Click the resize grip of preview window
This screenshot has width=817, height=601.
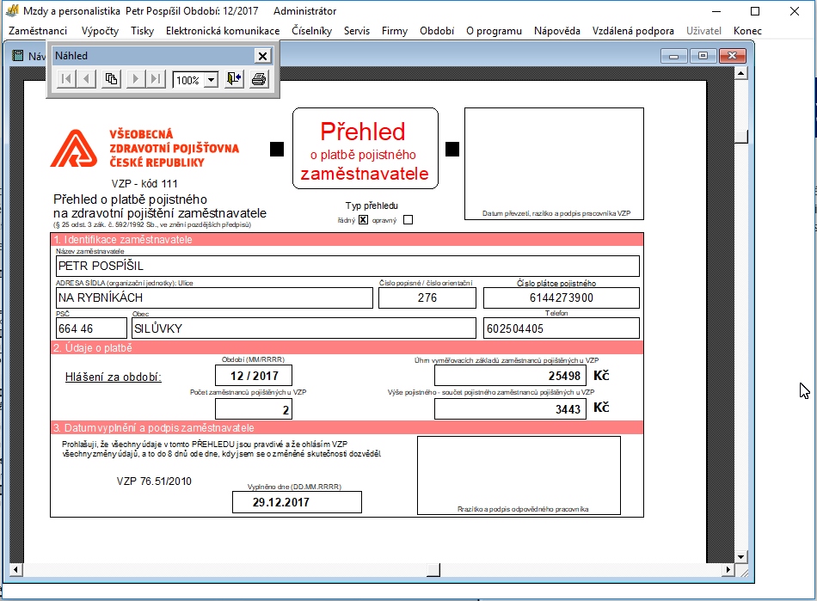point(744,573)
